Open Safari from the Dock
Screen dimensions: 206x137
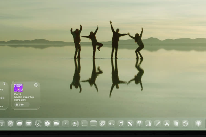(x=10, y=124)
